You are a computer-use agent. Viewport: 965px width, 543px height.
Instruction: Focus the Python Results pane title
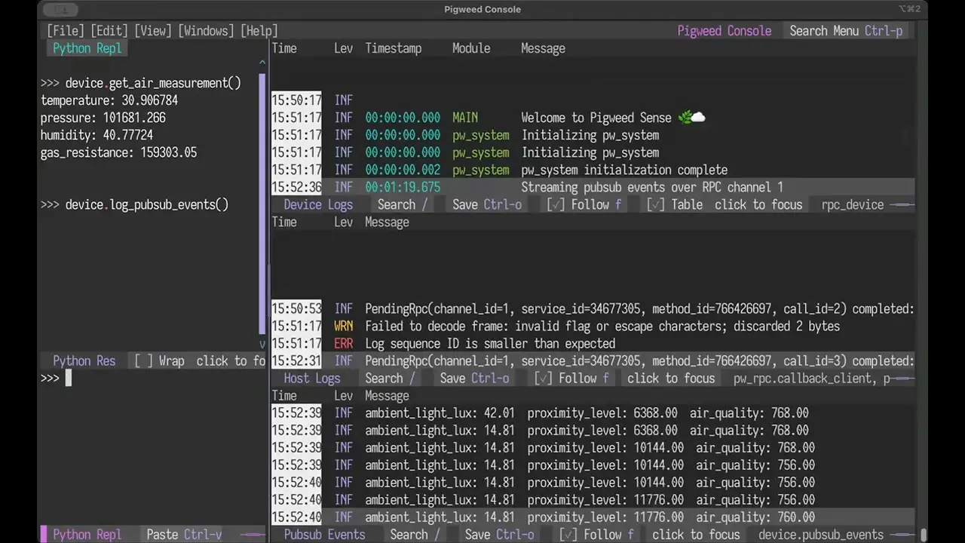(x=84, y=361)
